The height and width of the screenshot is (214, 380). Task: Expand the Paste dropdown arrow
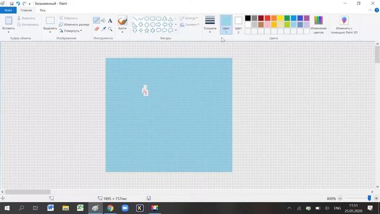click(x=8, y=32)
